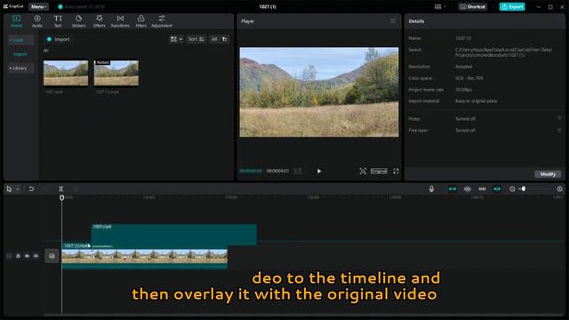Select the main track clip with thumbnails
Screen dimensions: 569x320
pyautogui.click(x=144, y=256)
